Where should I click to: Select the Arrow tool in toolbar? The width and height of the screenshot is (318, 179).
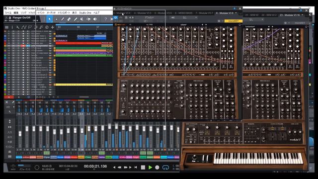(x=50, y=19)
